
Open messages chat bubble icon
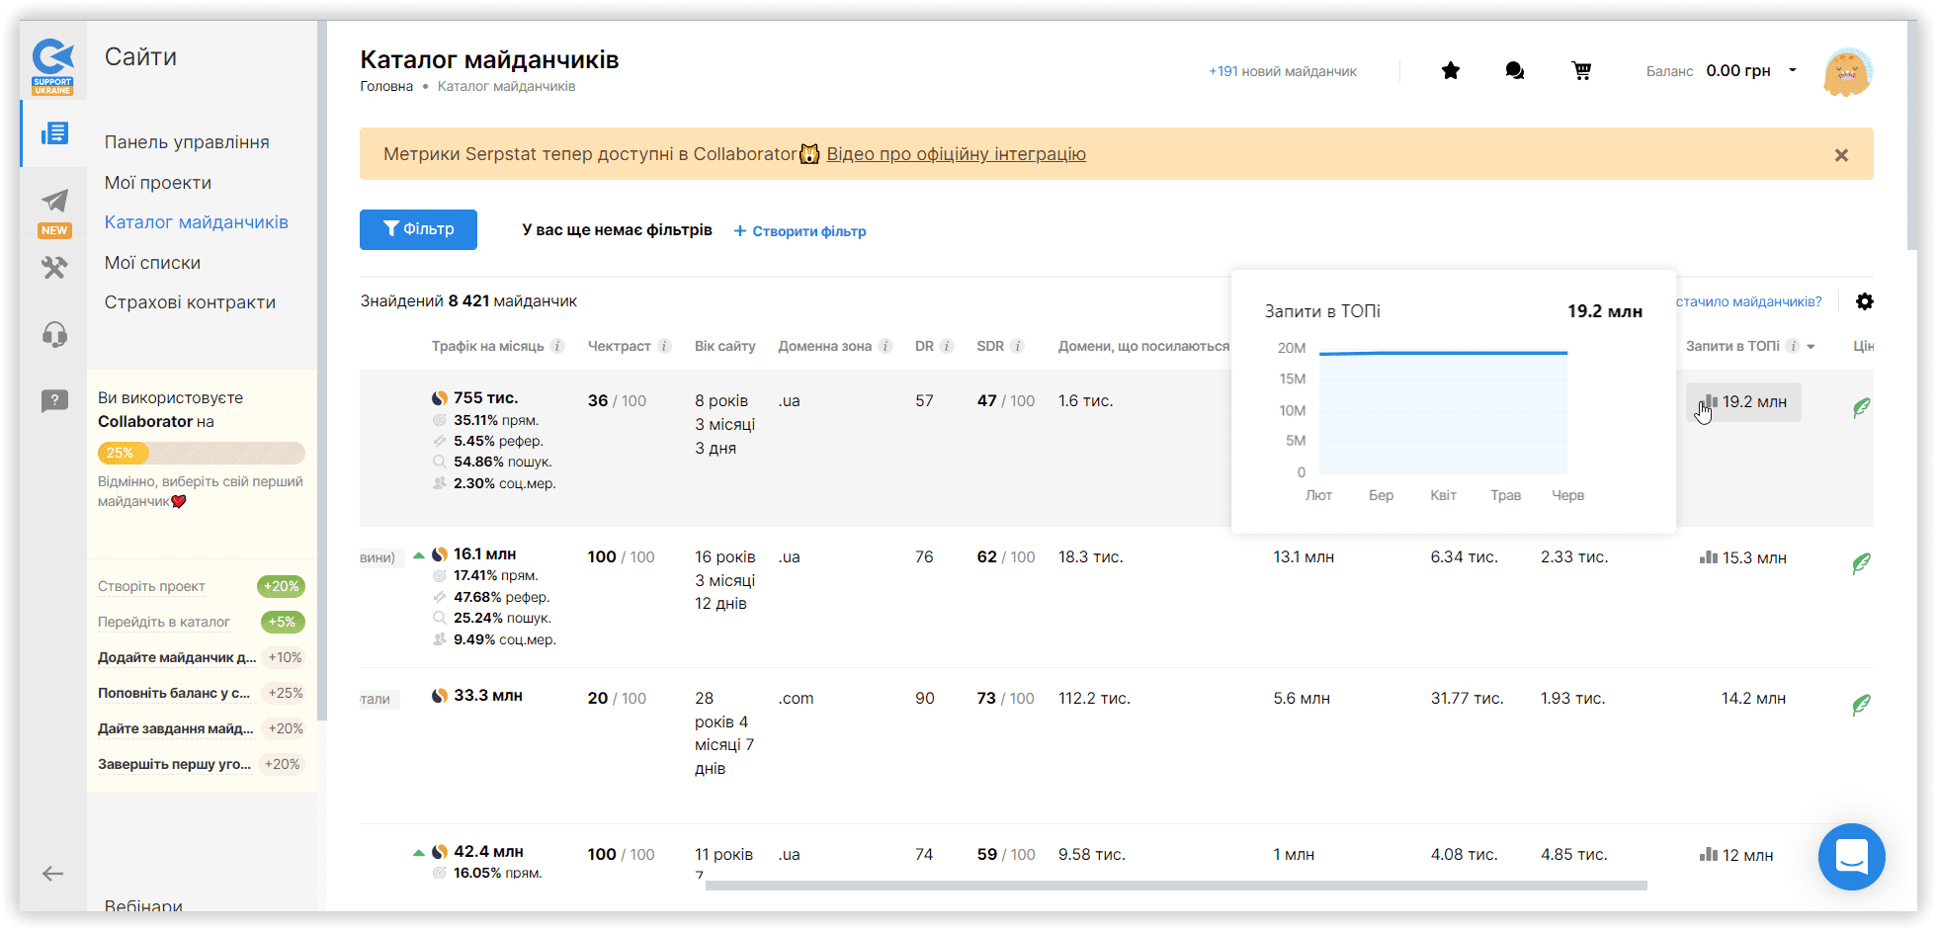click(1514, 71)
